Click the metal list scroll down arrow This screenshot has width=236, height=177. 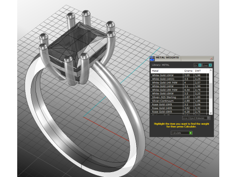pos(211,113)
